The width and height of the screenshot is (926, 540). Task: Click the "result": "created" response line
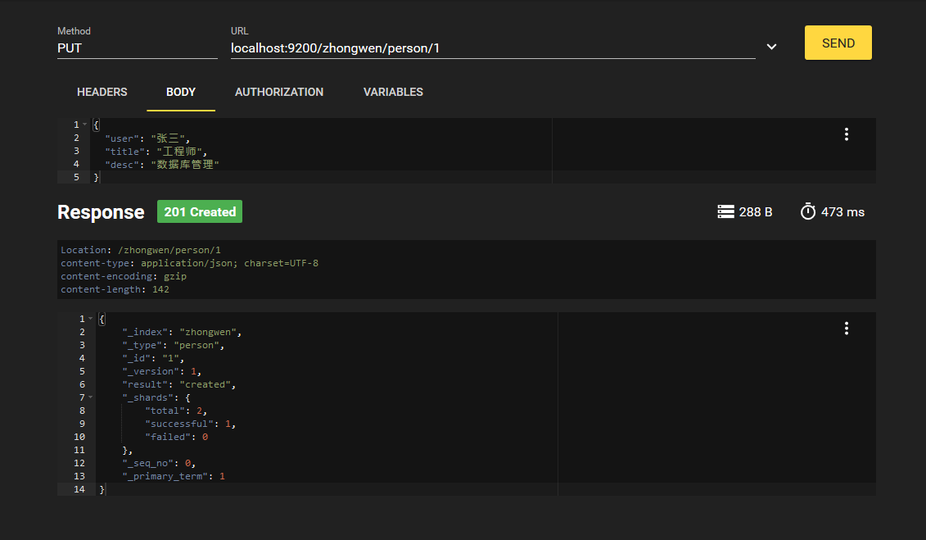pyautogui.click(x=178, y=384)
